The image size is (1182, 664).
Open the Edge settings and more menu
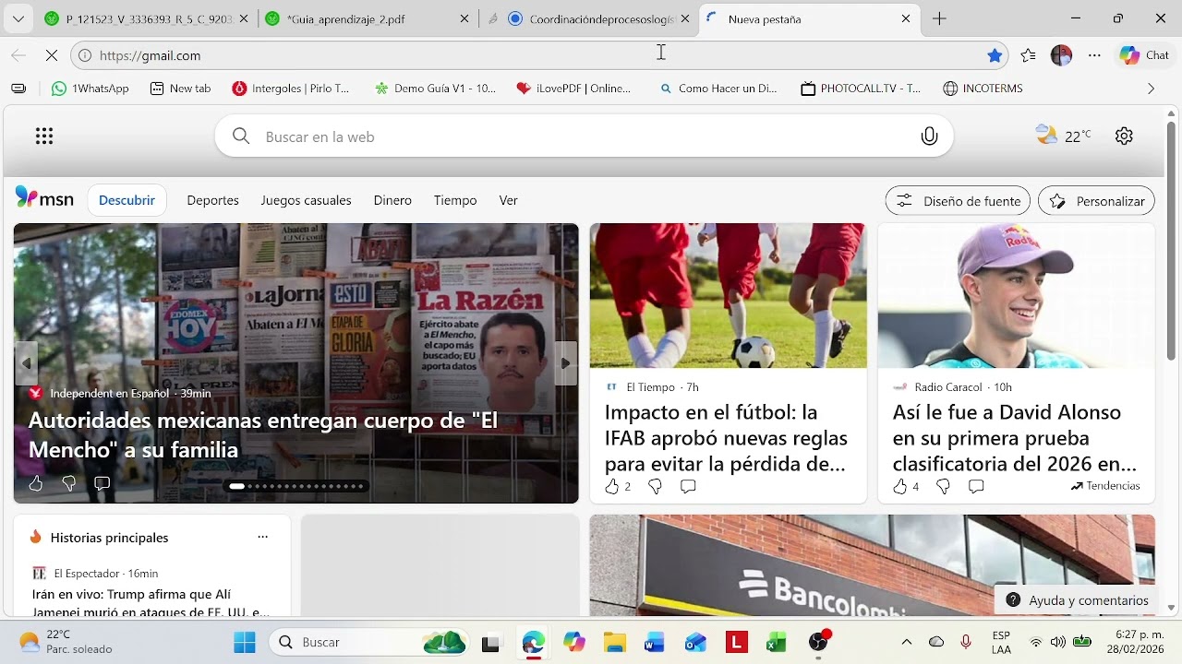tap(1094, 55)
